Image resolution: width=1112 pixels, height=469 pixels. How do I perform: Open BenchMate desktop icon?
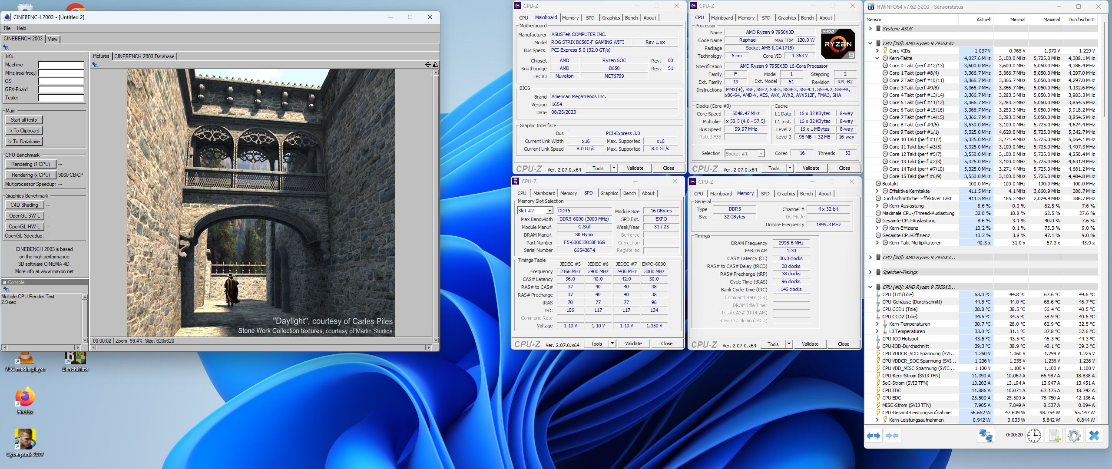click(x=75, y=361)
